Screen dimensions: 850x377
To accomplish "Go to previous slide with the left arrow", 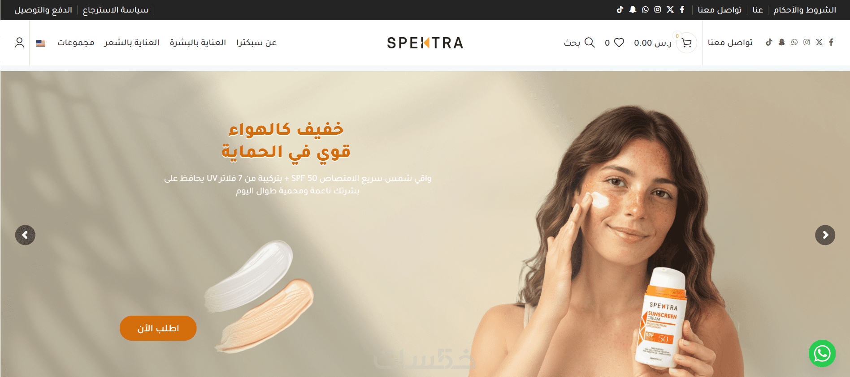I will (x=25, y=235).
